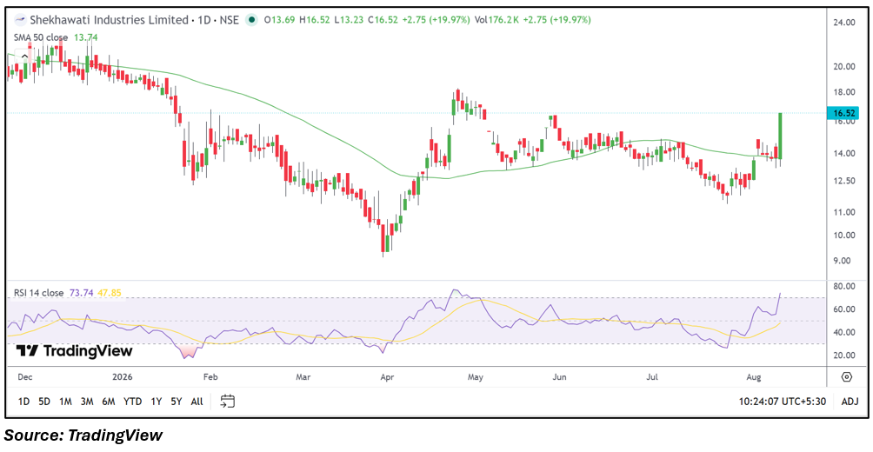Select the RSI 14 close indicator label
The image size is (873, 452).
39,292
